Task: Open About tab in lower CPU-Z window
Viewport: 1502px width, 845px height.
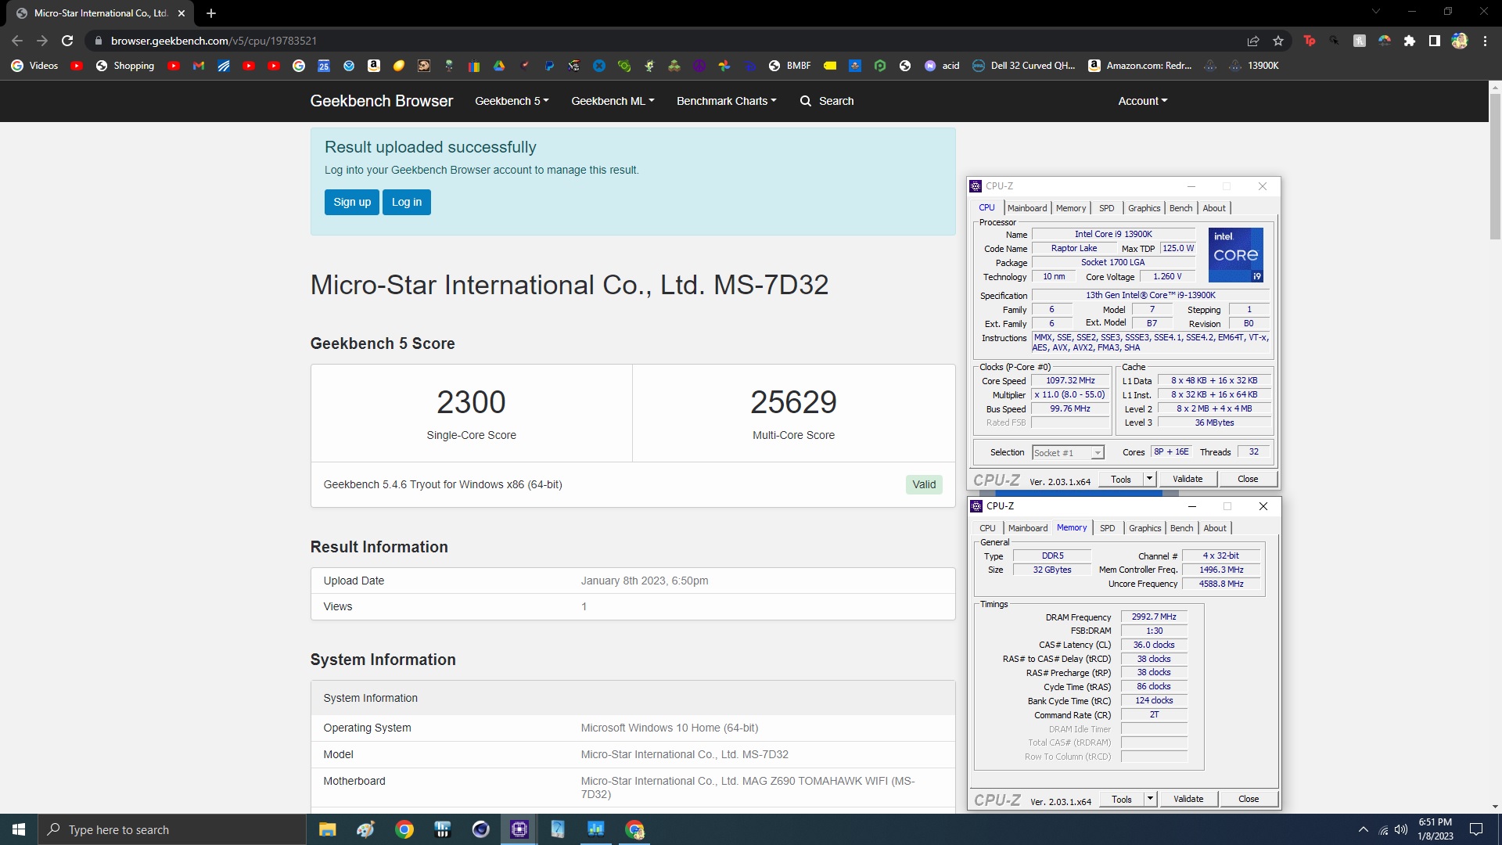Action: click(x=1214, y=528)
